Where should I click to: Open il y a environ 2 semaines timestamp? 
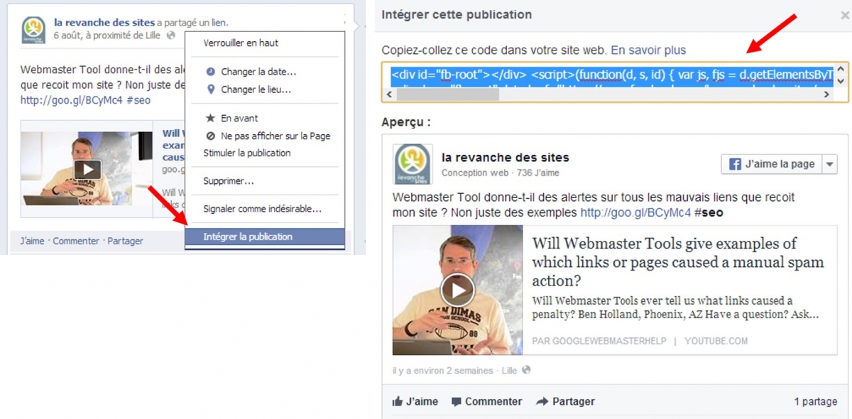click(x=442, y=371)
